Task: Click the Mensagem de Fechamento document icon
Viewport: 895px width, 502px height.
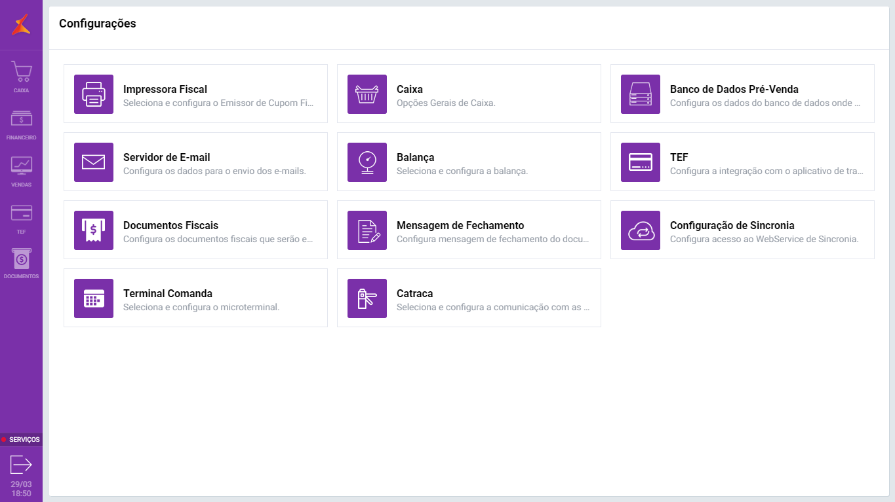Action: [367, 230]
